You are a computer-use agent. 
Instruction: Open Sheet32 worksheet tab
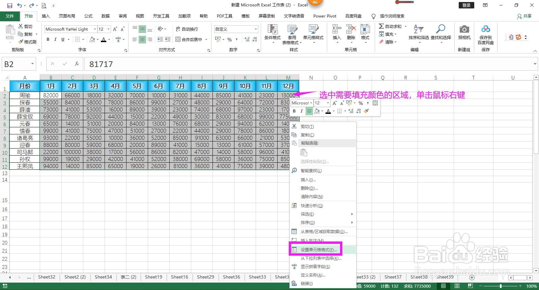[47, 277]
